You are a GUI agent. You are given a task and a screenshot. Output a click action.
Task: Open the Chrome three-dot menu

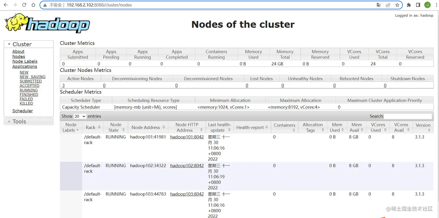(x=436, y=5)
